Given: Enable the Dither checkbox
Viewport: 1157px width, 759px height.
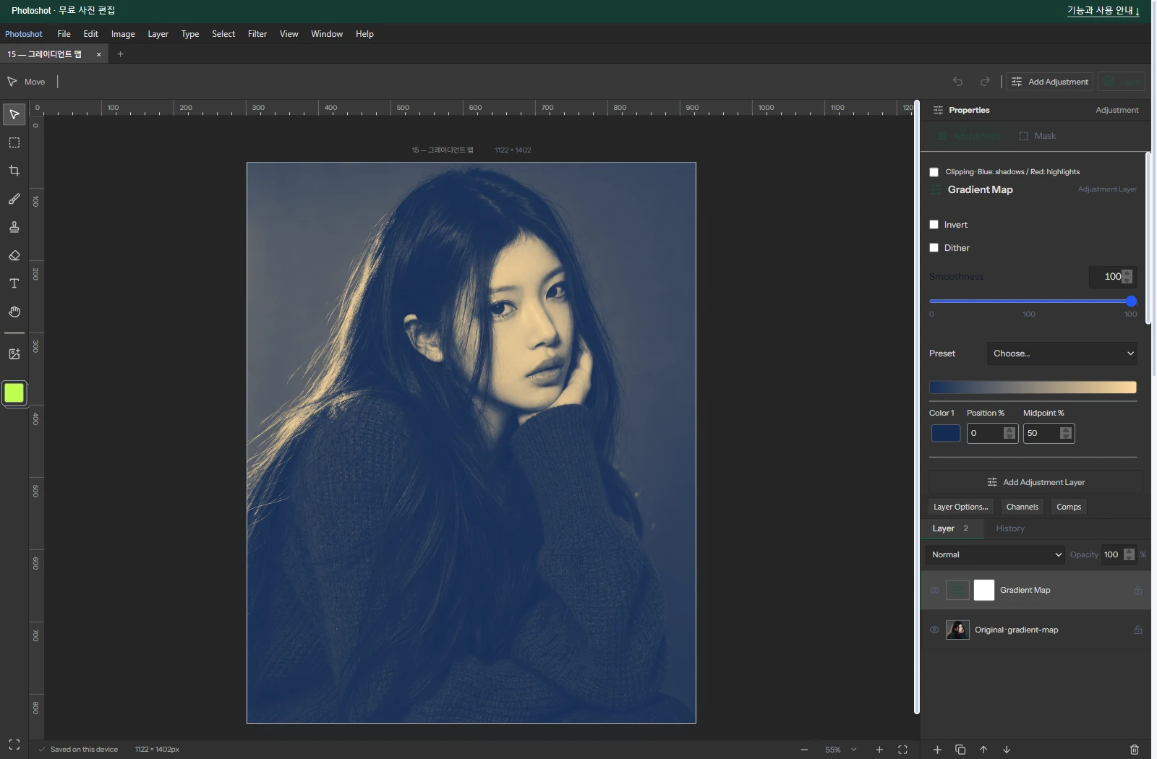Looking at the screenshot, I should coord(934,248).
